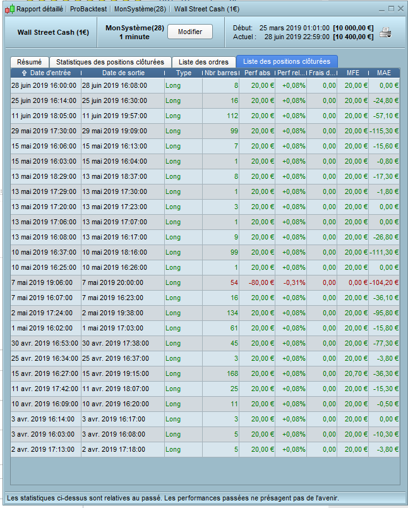
Task: Minimize the detailed report window
Action: coord(381,9)
